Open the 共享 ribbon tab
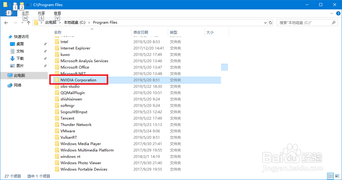342x180 pixels. pos(41,13)
